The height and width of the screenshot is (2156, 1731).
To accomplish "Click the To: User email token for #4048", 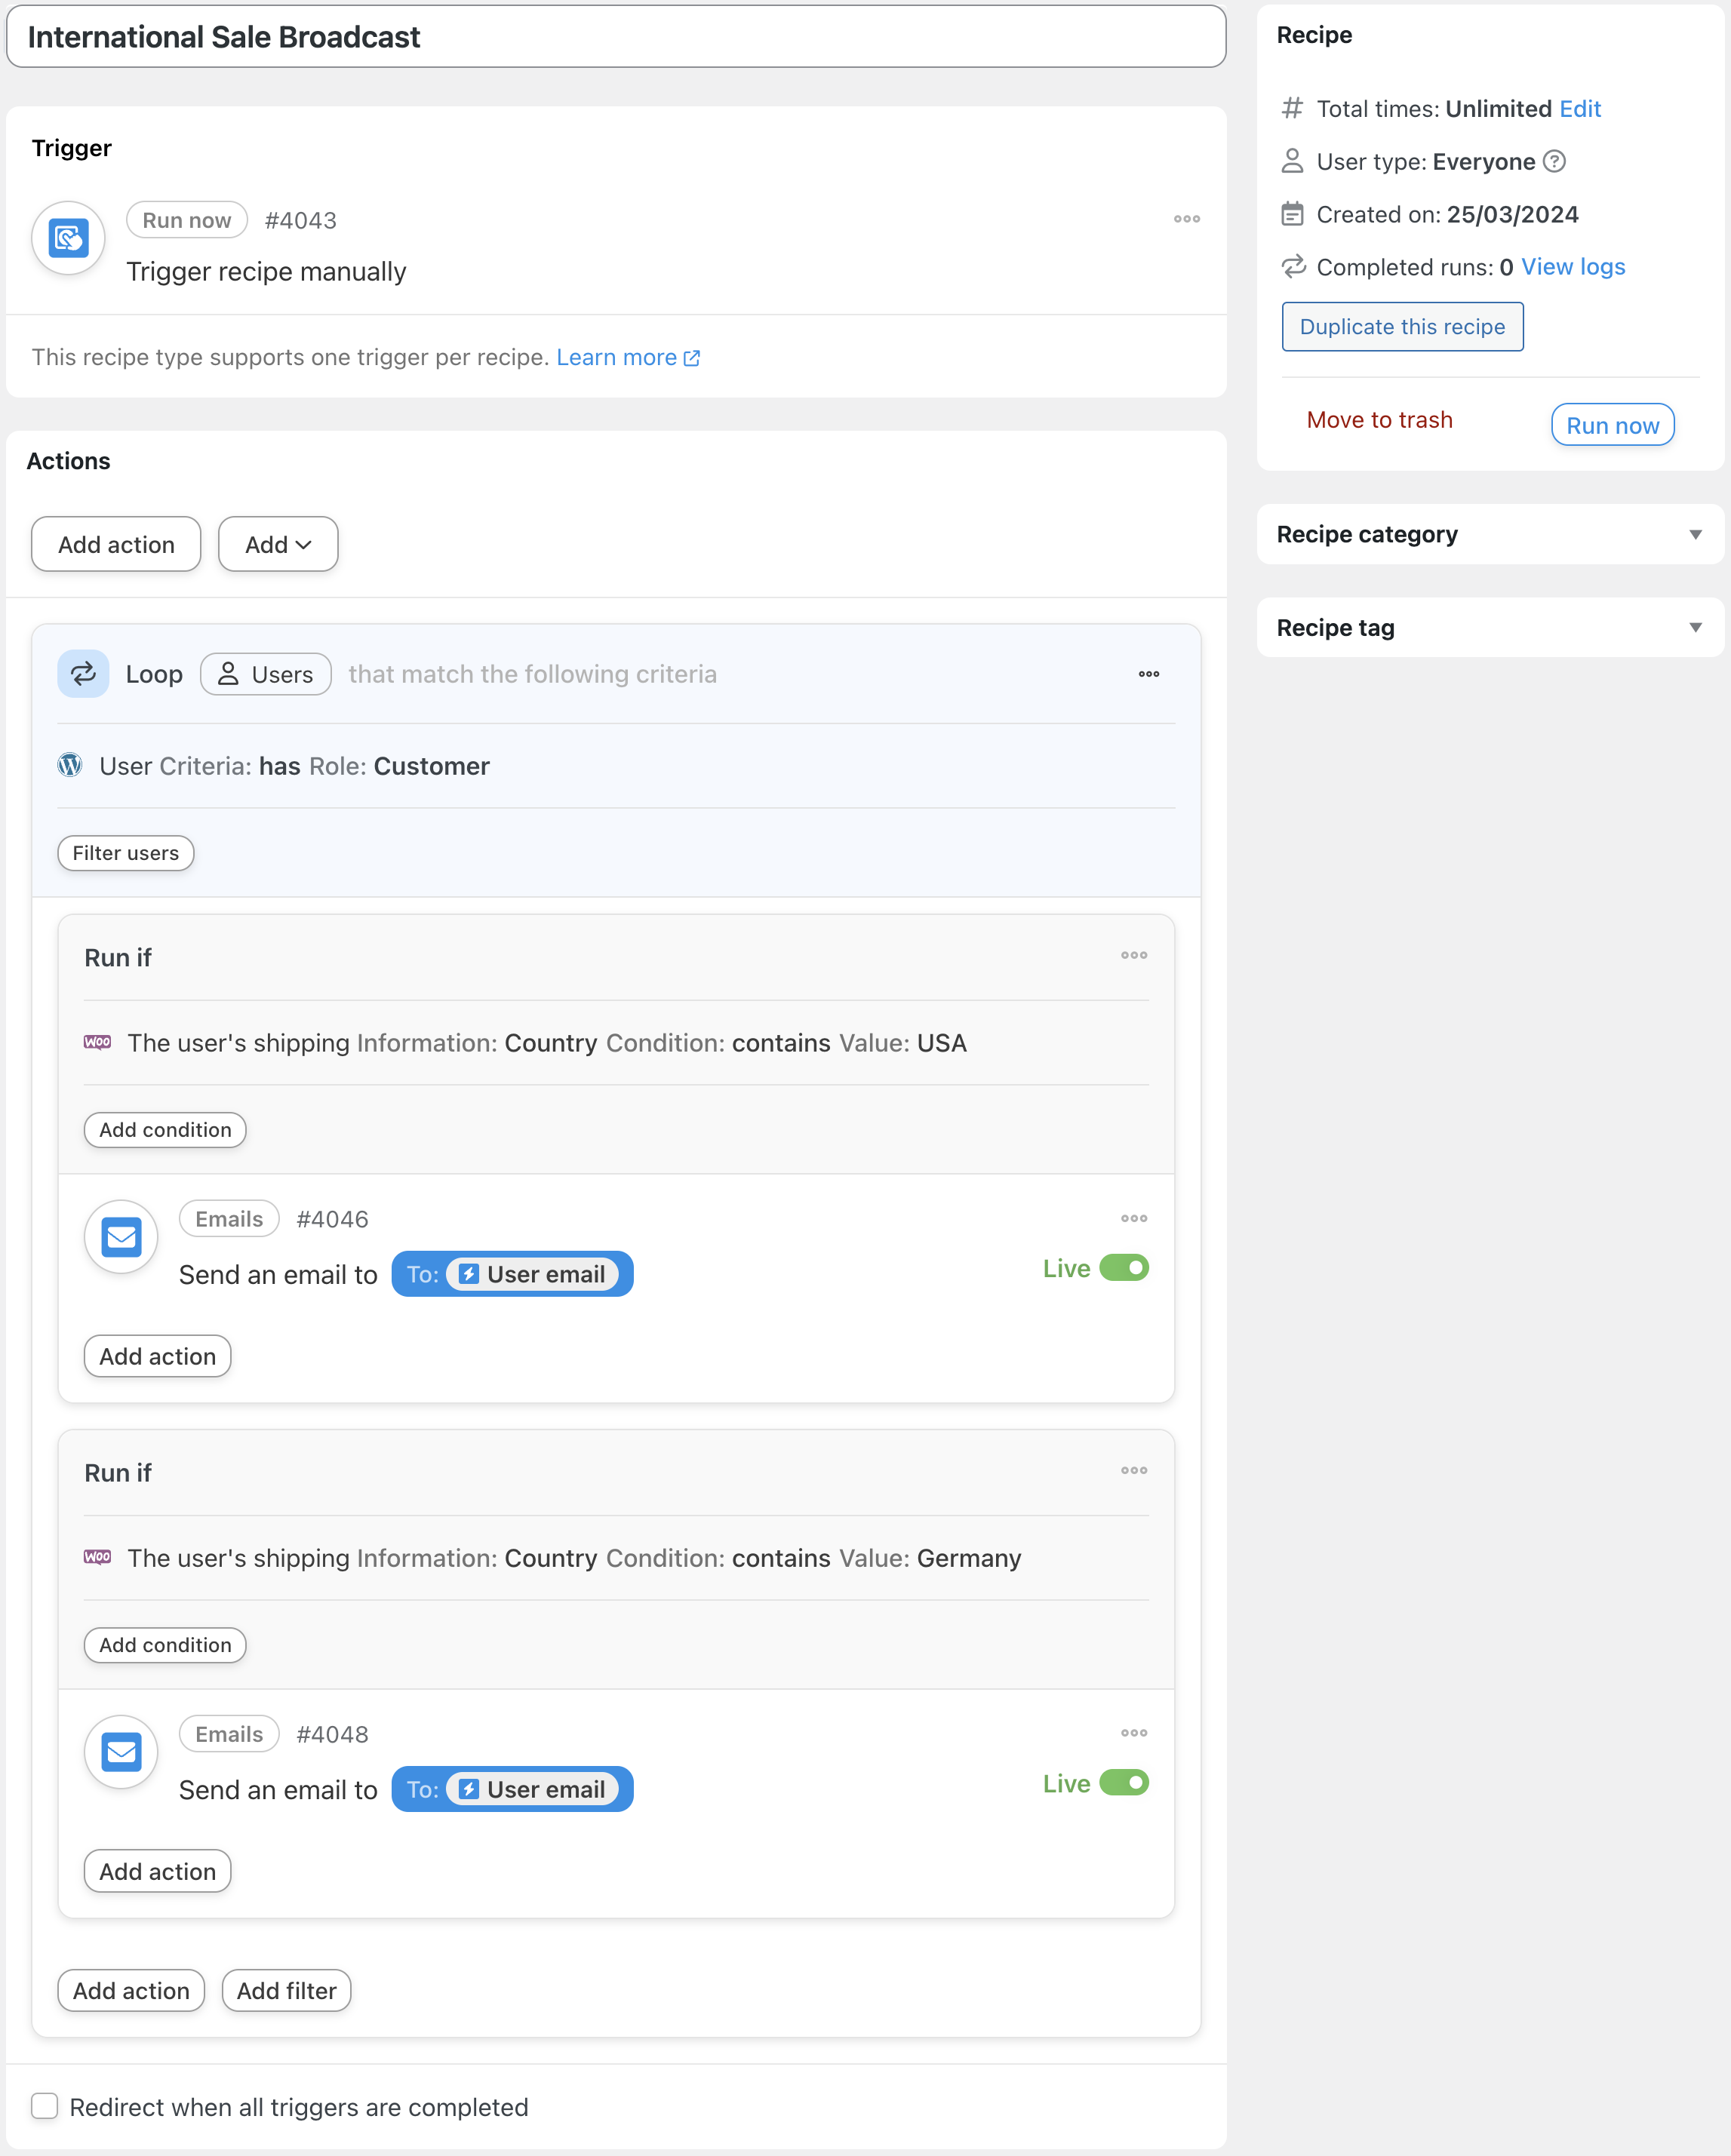I will 512,1789.
